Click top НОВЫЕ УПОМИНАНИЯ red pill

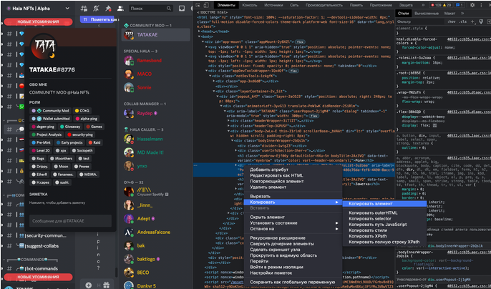coord(38,21)
